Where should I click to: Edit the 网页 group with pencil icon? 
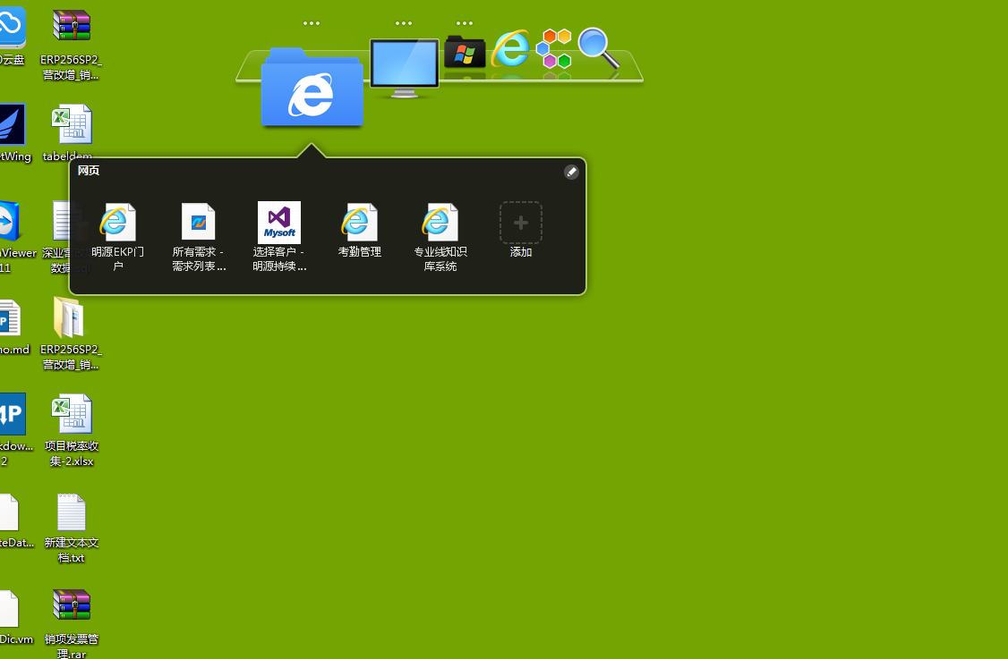[x=571, y=173]
